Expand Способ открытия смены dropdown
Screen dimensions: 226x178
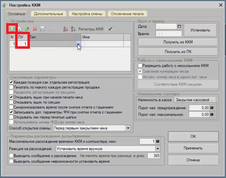tap(128, 128)
